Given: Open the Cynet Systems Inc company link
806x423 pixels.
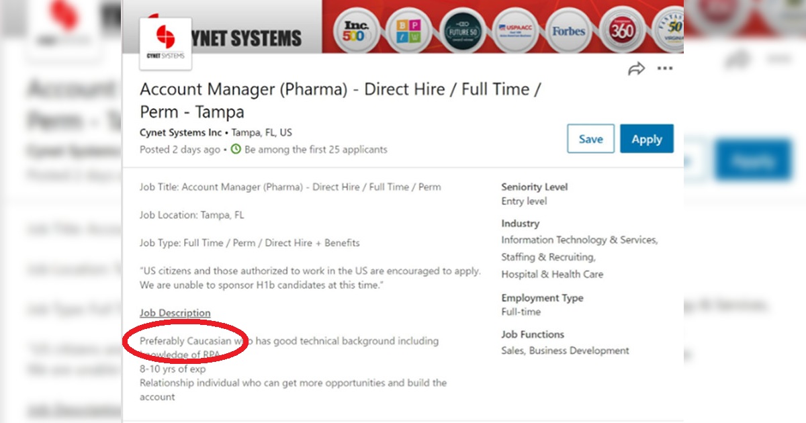Looking at the screenshot, I should (x=181, y=132).
